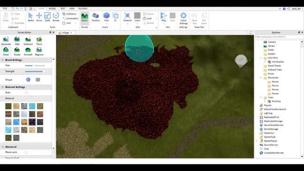
Task: Click the Anchor button
Action: pos(149,23)
